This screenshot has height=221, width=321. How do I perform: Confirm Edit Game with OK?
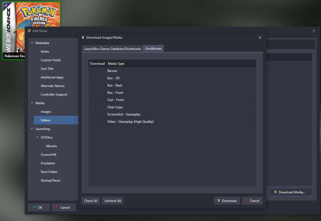(39, 207)
